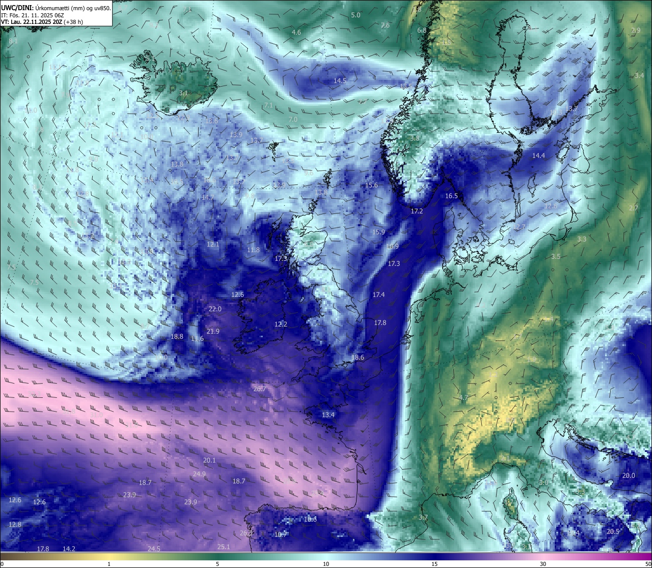This screenshot has height=568, width=652.
Task: Click the 3.3 value over Poland
Action: tap(582, 239)
